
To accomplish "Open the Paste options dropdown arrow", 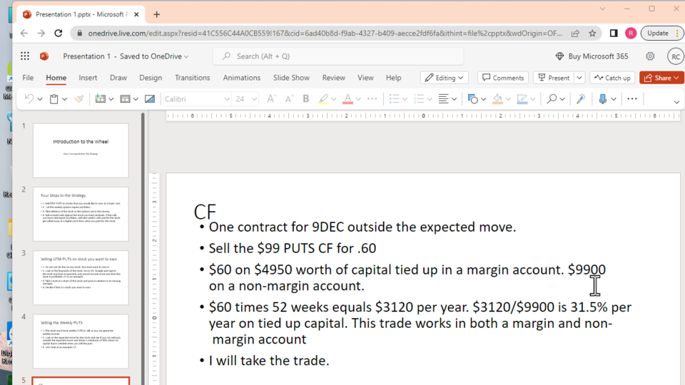I will [x=65, y=100].
